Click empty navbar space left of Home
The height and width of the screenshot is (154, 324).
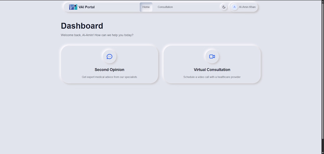[118, 7]
